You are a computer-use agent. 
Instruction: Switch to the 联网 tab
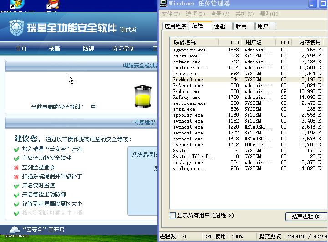pyautogui.click(x=244, y=26)
